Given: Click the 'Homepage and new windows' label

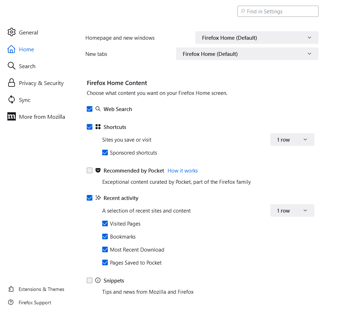Looking at the screenshot, I should (120, 38).
